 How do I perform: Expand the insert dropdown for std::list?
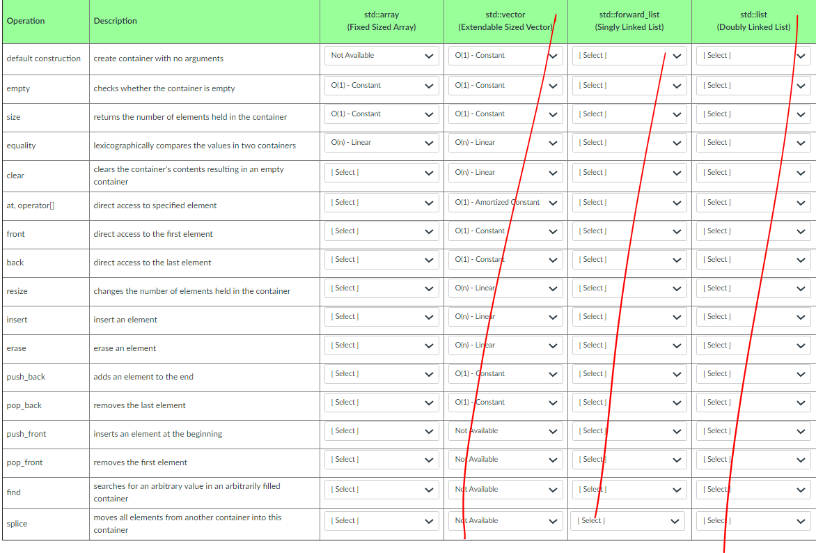753,316
